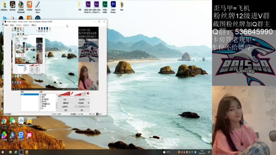The image size is (276, 155).
Task: Click the 停止串流 stop streaming button
Action: [82, 100]
